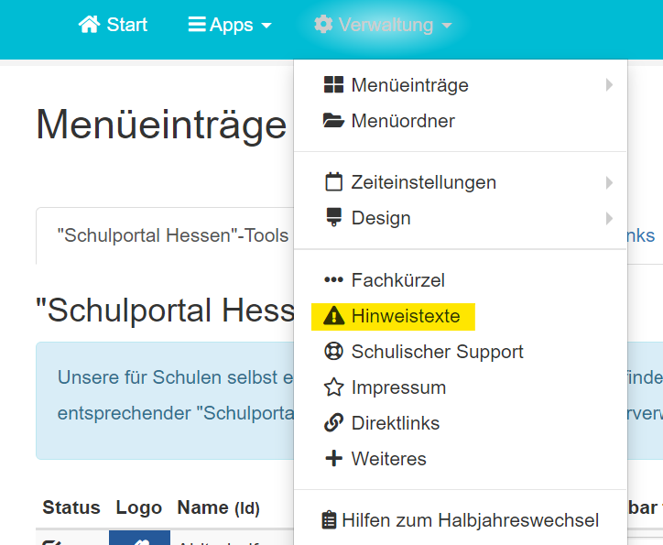Click the open folder icon for Menüordner
Screen dimensions: 663x545
[333, 121]
